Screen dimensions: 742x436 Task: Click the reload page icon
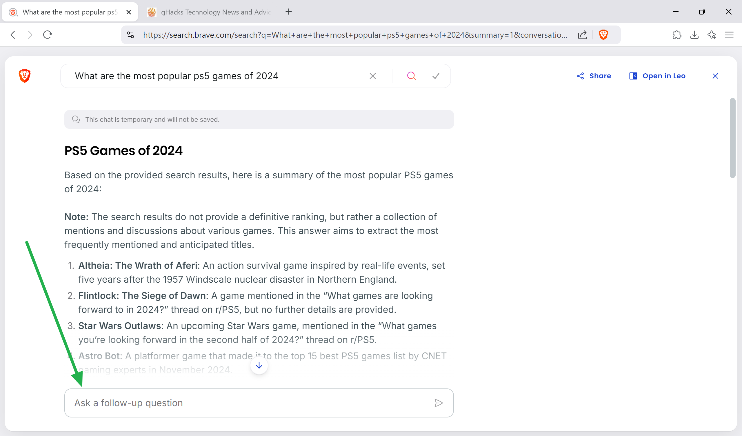47,35
